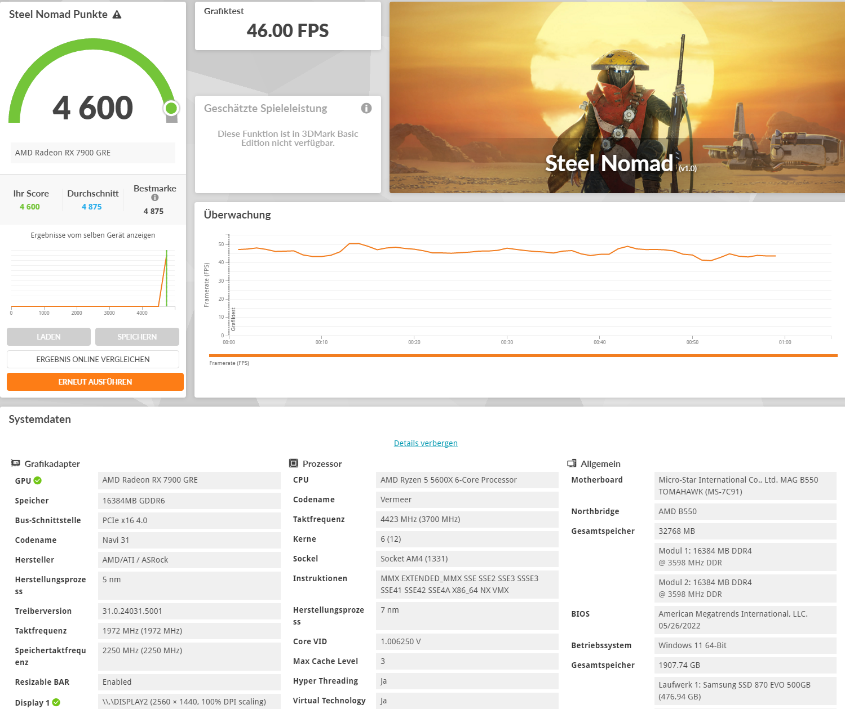Click the Max Cache Level value 3
The width and height of the screenshot is (845, 709).
[x=467, y=661]
